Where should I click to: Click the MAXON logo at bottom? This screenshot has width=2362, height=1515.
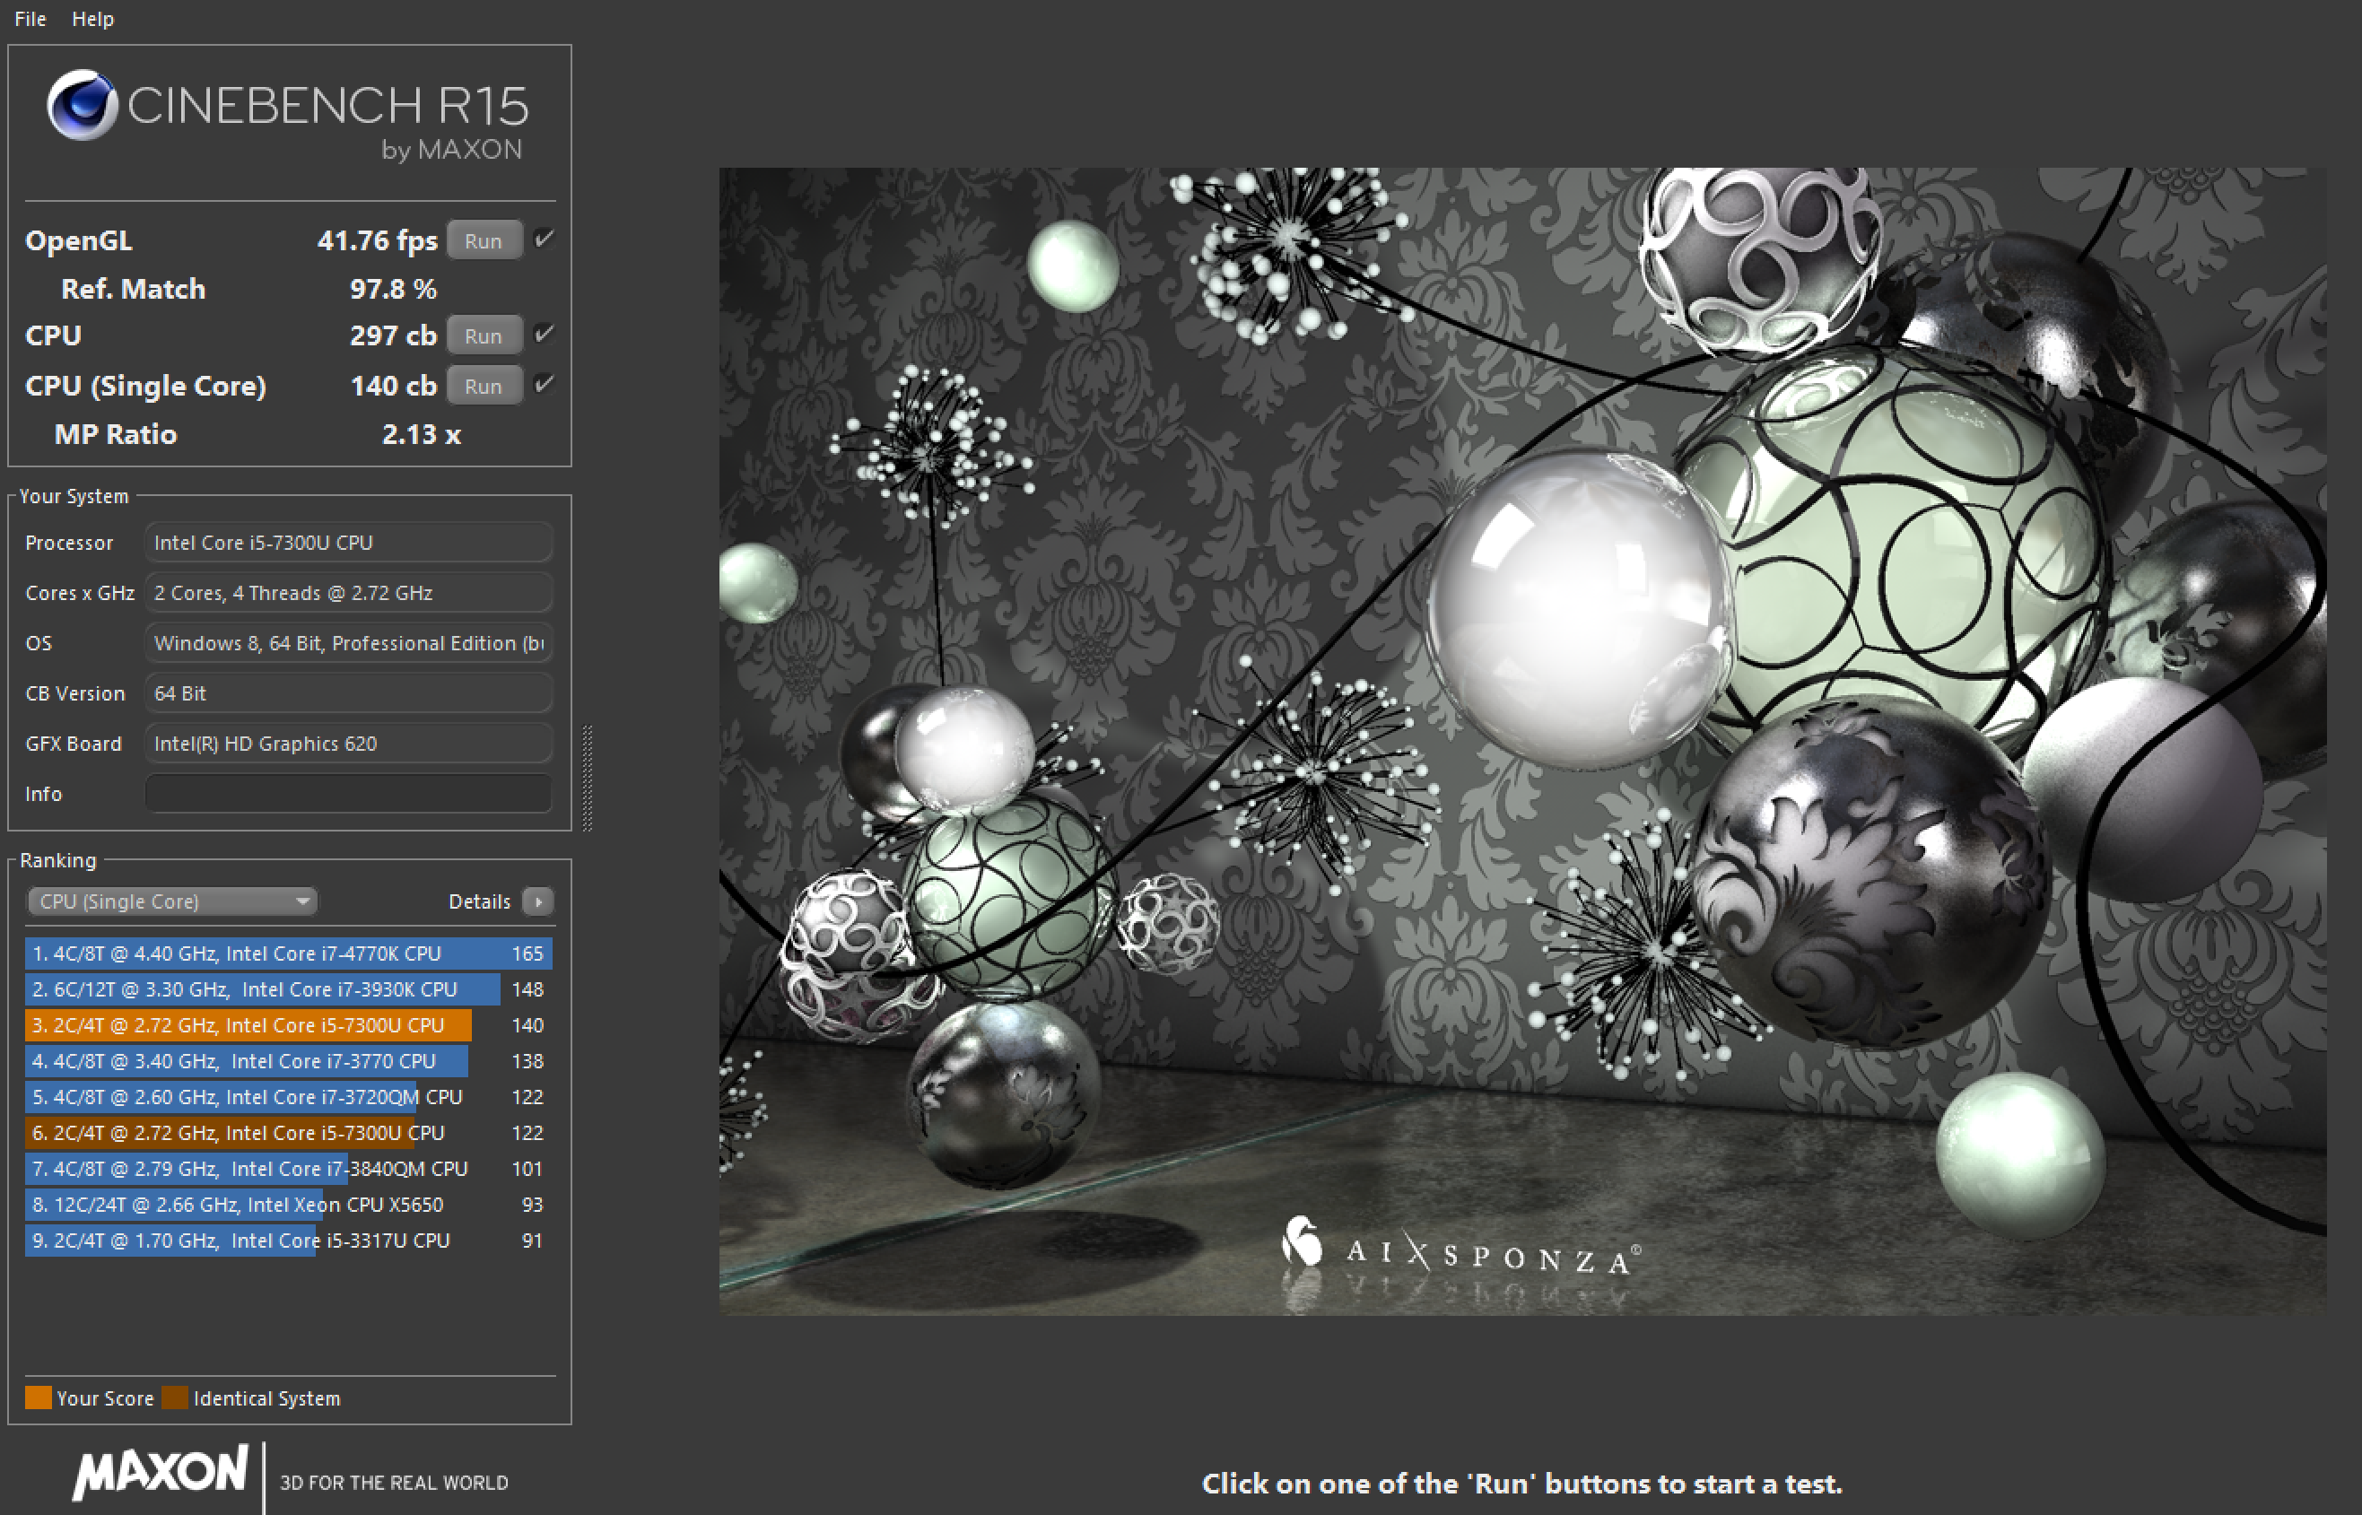(x=160, y=1473)
